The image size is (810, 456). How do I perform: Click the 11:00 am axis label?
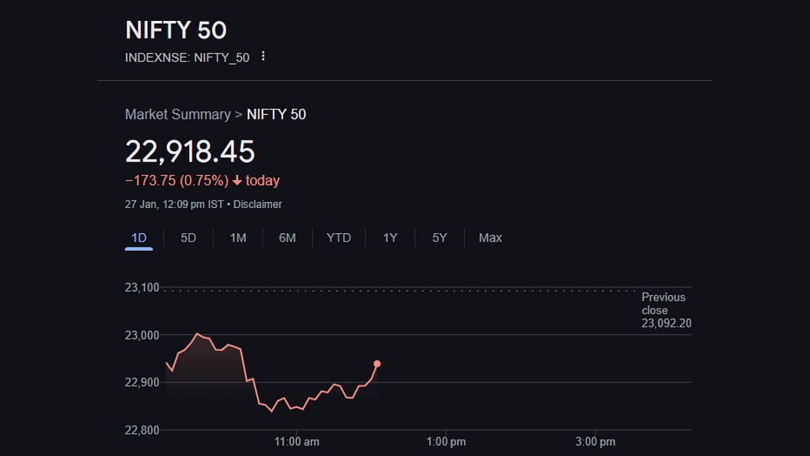tap(297, 442)
